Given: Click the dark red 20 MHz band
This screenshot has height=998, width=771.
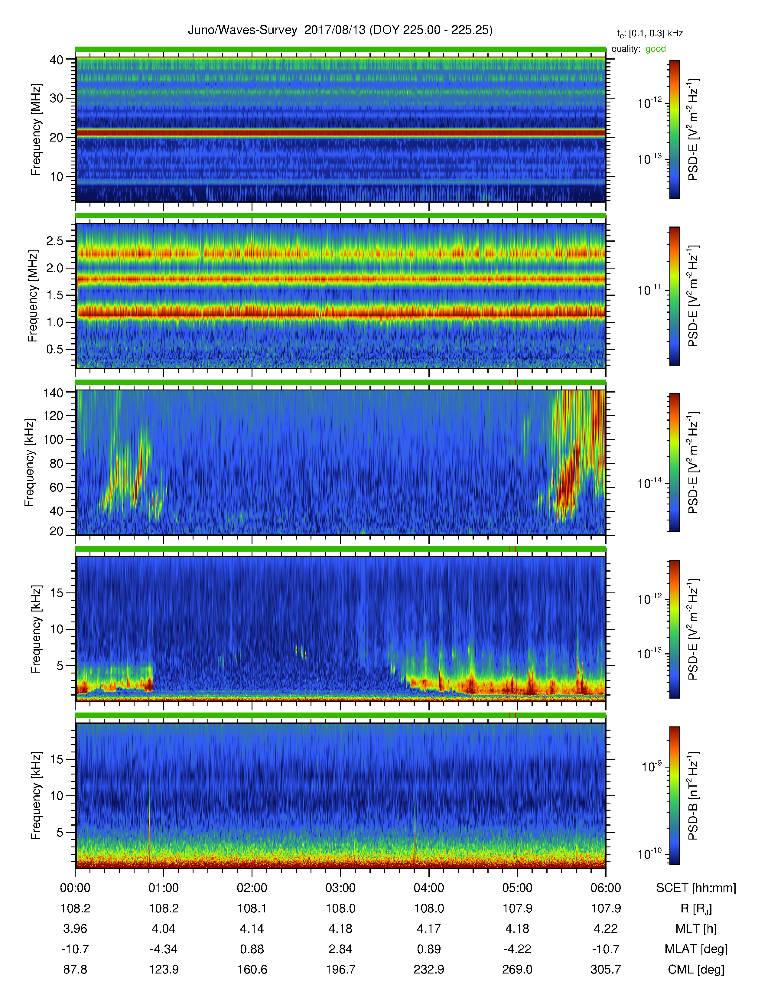Looking at the screenshot, I should [x=340, y=133].
